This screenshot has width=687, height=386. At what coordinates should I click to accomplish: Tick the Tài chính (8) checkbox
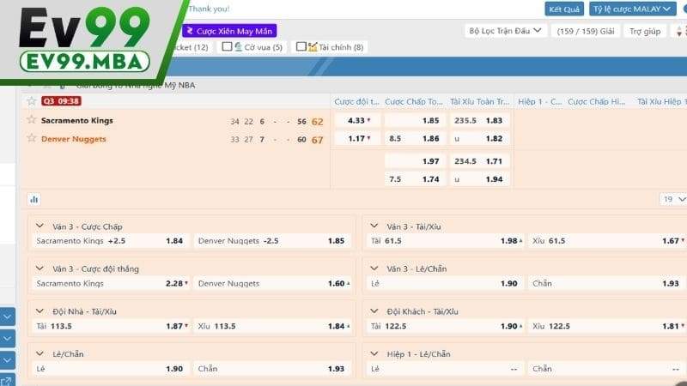click(301, 47)
